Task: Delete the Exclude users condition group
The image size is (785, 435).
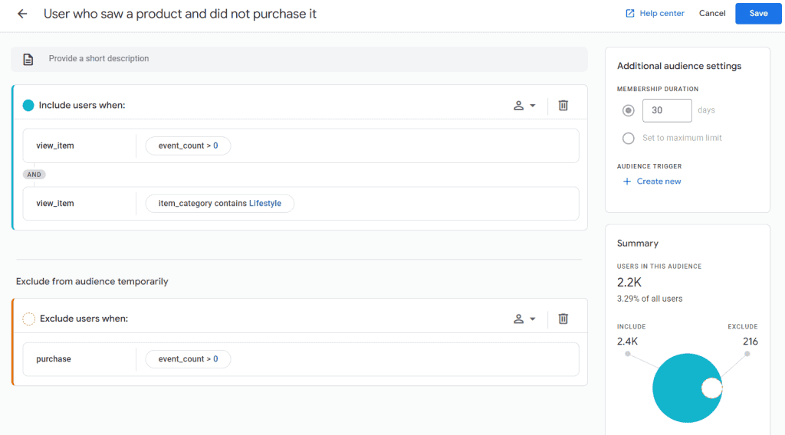Action: click(563, 319)
